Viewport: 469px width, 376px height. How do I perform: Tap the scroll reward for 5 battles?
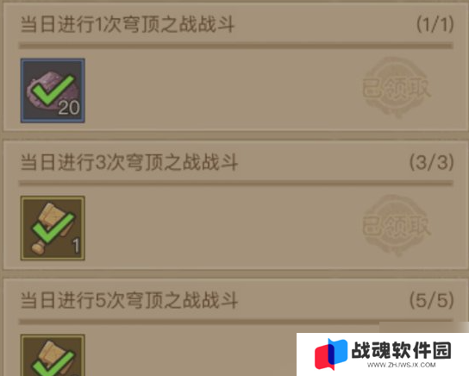coord(53,355)
